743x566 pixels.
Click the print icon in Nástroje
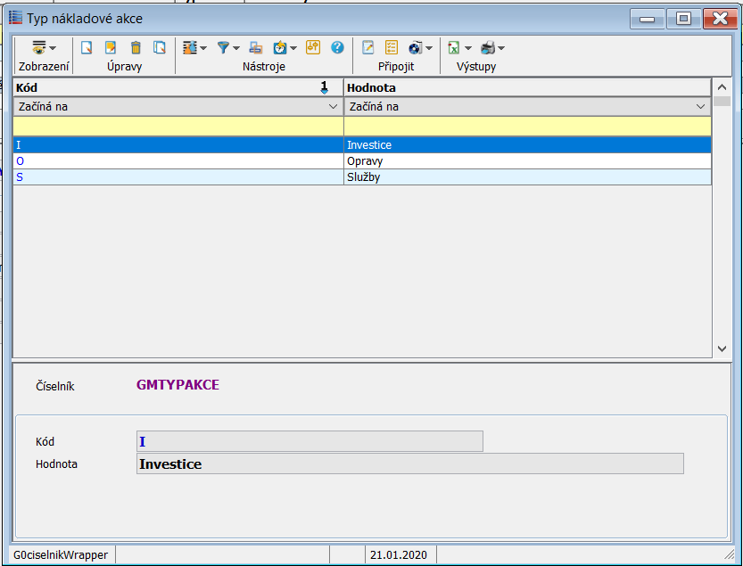(x=255, y=48)
